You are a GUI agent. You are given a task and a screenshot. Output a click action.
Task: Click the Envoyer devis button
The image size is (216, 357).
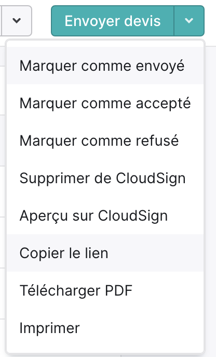[x=113, y=21]
